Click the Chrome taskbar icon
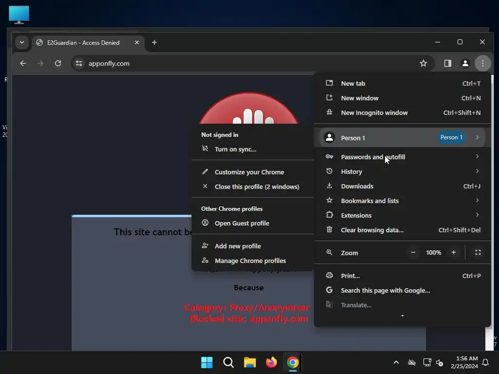The width and height of the screenshot is (499, 374). pos(292,362)
